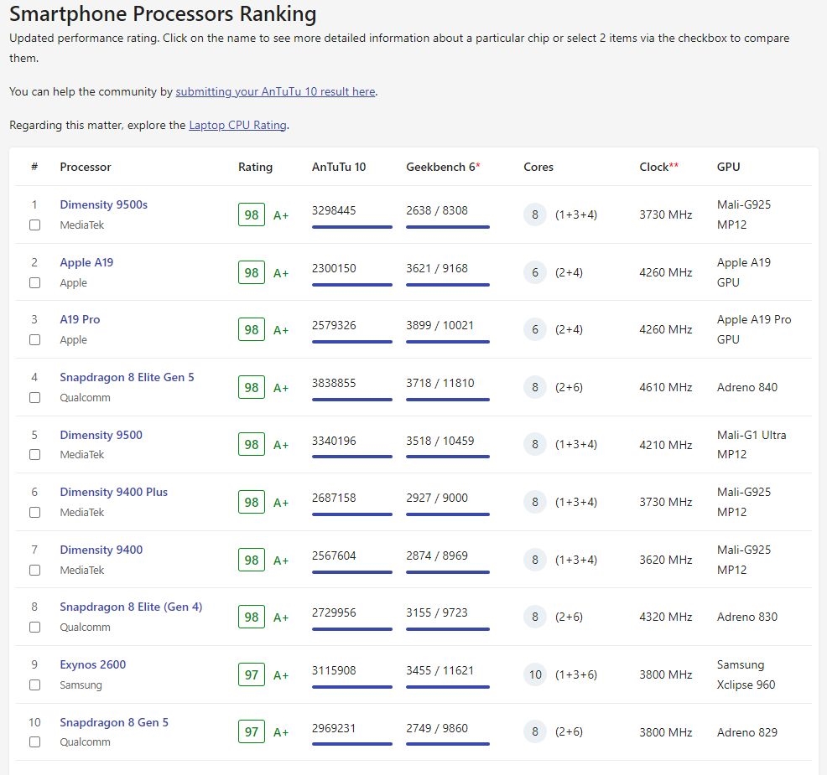Sort by the AnTuTu 10 column header
The image size is (827, 775).
339,167
